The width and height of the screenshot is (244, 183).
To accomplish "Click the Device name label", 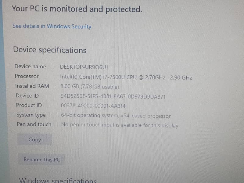I will [30, 66].
